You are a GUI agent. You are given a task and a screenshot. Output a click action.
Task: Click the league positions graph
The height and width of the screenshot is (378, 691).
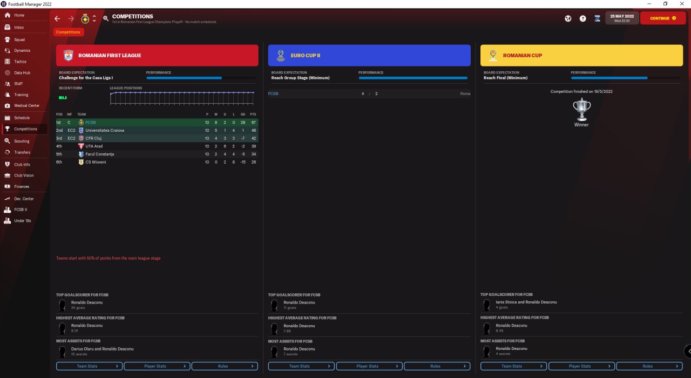[182, 98]
